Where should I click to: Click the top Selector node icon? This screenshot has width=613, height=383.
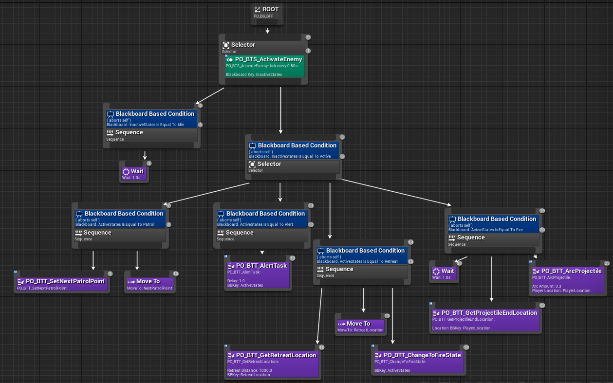point(226,45)
